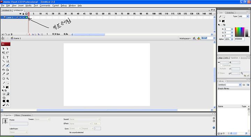The image size is (251, 137).
Task: Toggle Layer 1 lock dot
Action: (x=23, y=17)
